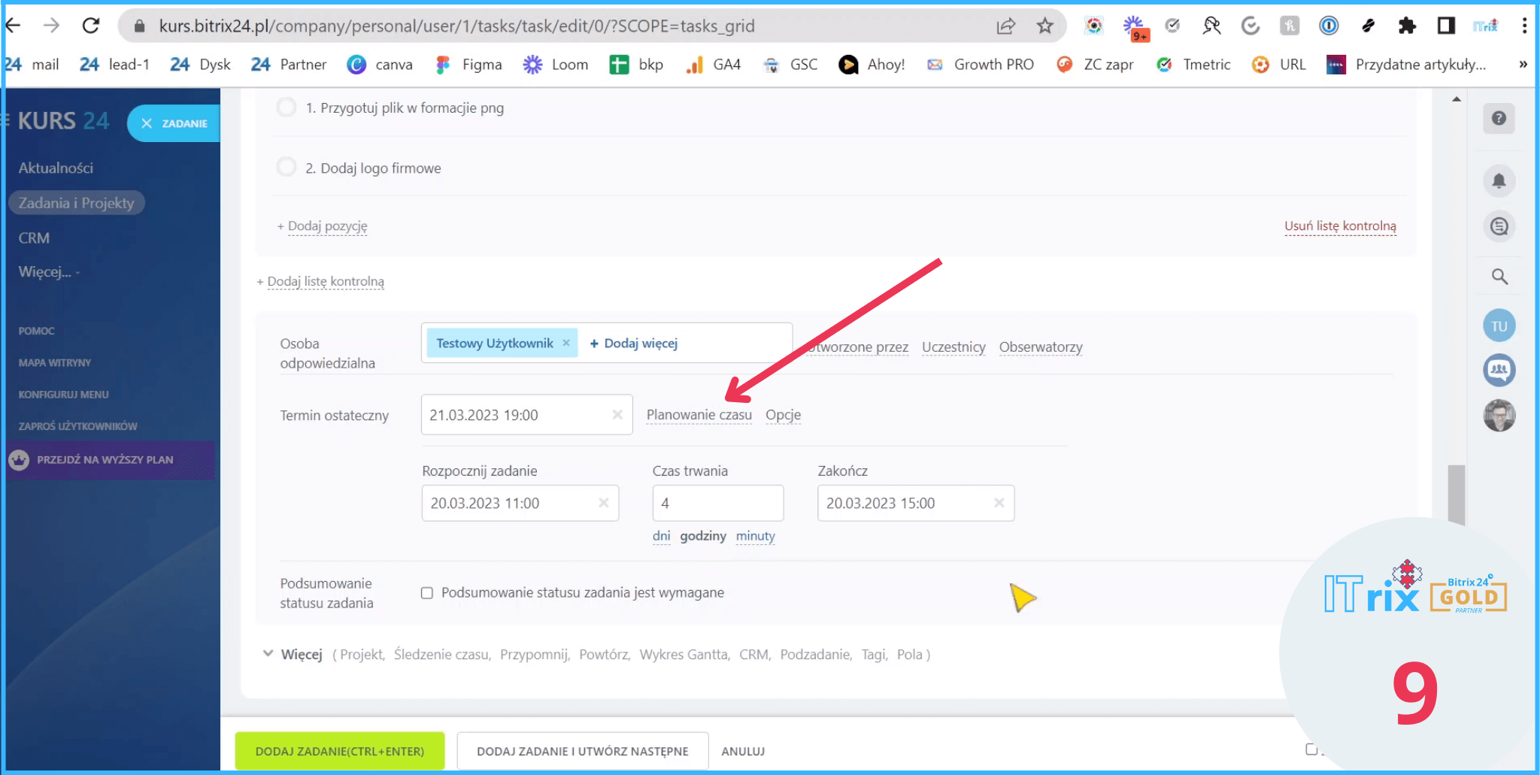This screenshot has height=775, width=1540.
Task: Open the search magnifier icon
Action: click(x=1499, y=277)
